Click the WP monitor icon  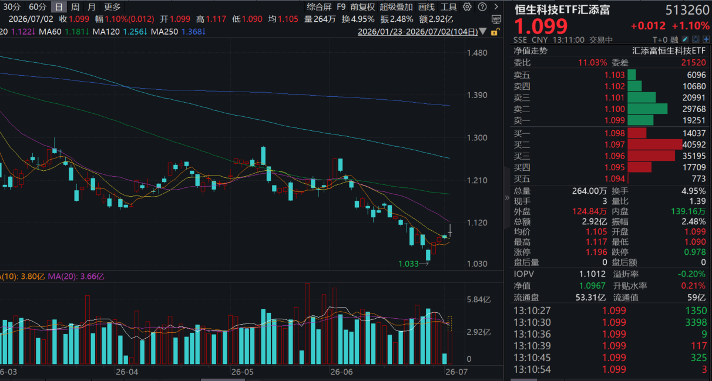pyautogui.click(x=496, y=19)
